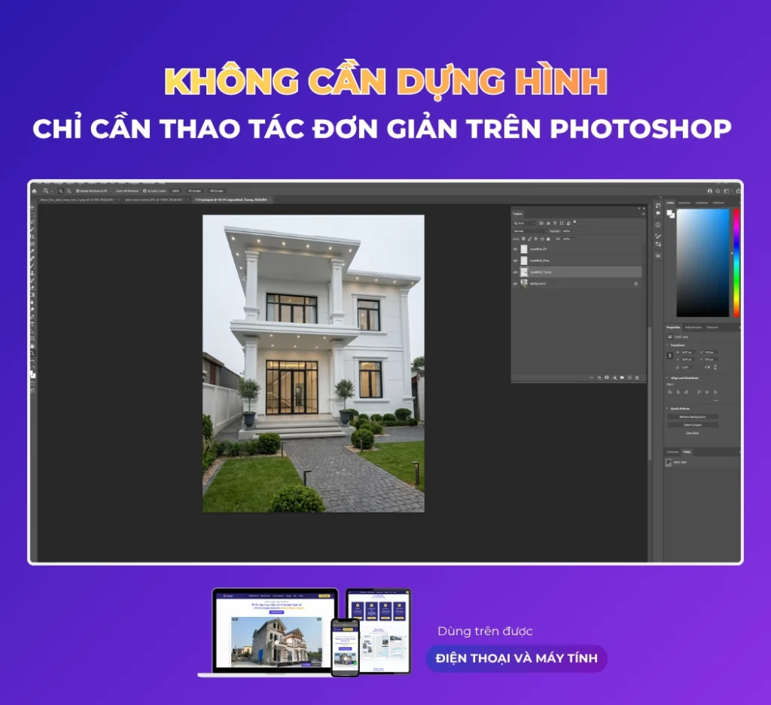Viewport: 771px width, 705px height.
Task: Switch to the Swatches tab
Action: (684, 203)
